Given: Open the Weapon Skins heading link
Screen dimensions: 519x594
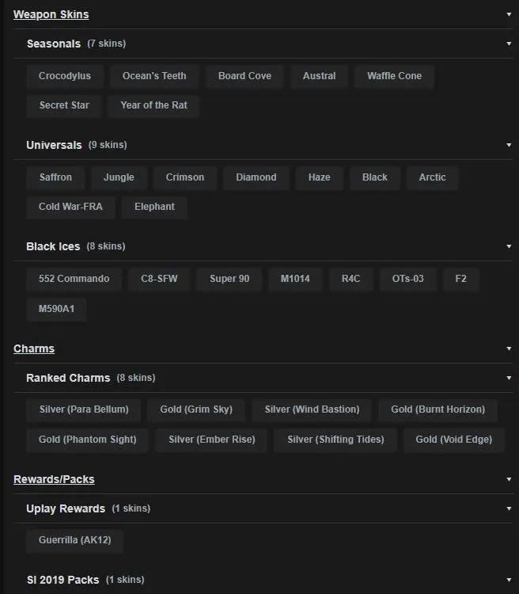Looking at the screenshot, I should tap(51, 14).
